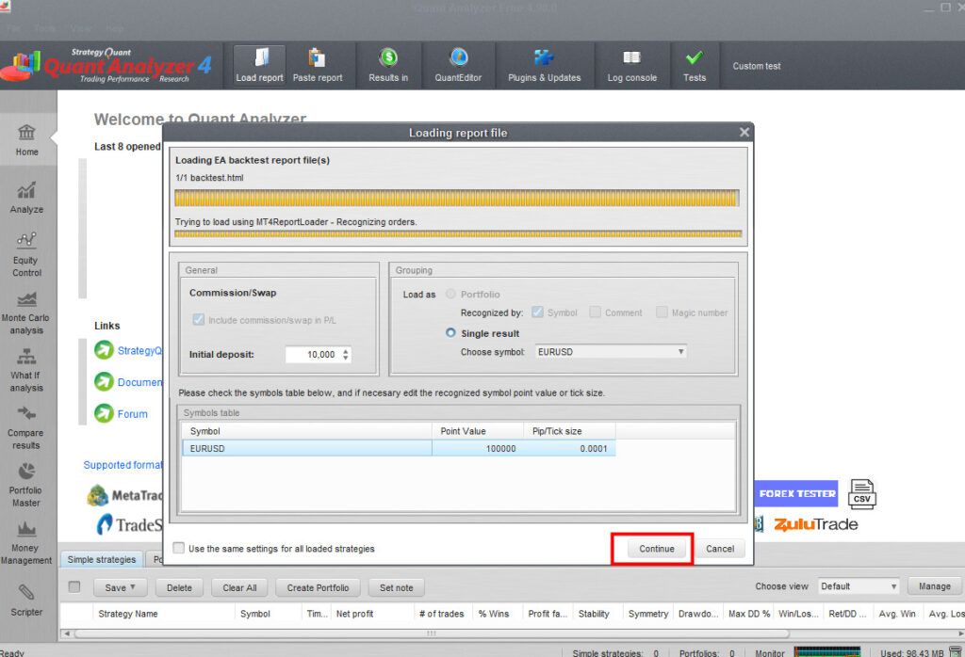
Task: Open the Choose symbol EURUSD dropdown
Action: point(611,351)
